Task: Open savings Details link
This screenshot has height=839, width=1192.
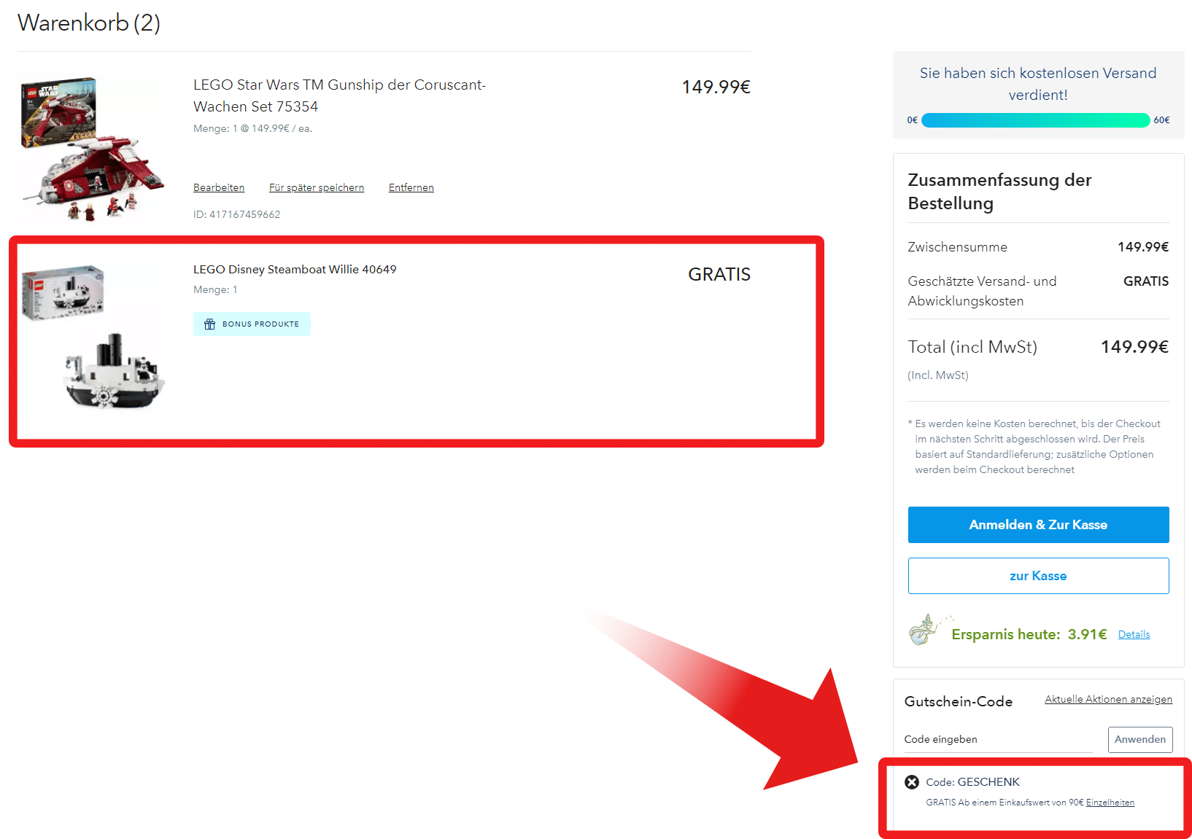Action: click(1134, 634)
